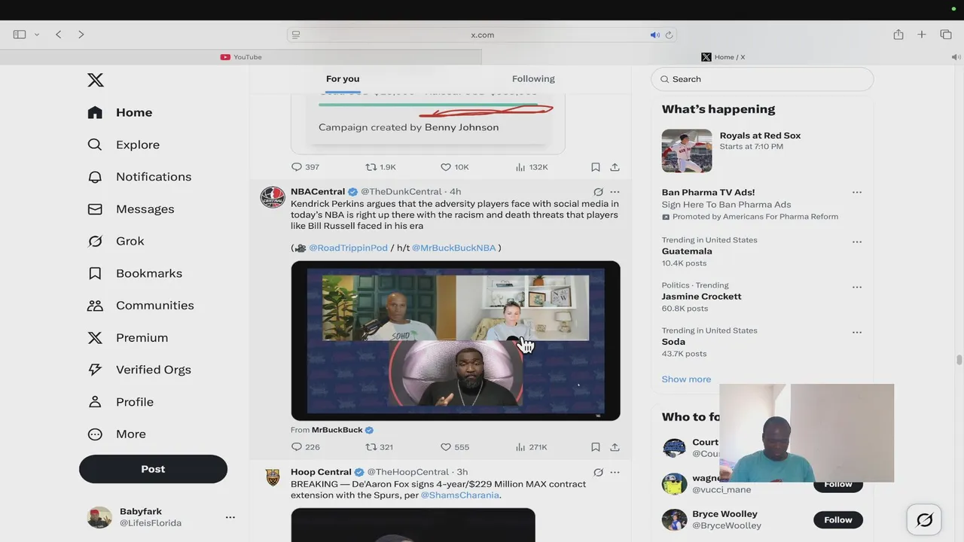Screen dimensions: 964x542
Task: Open @ShamsCharania mention link
Action: click(x=459, y=495)
